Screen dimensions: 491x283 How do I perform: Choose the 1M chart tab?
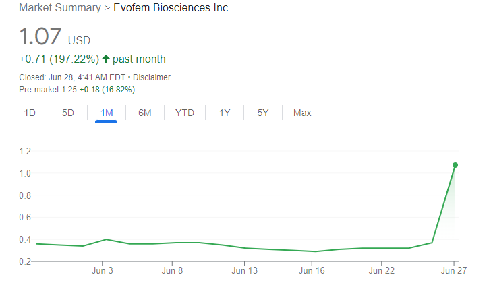pos(107,113)
